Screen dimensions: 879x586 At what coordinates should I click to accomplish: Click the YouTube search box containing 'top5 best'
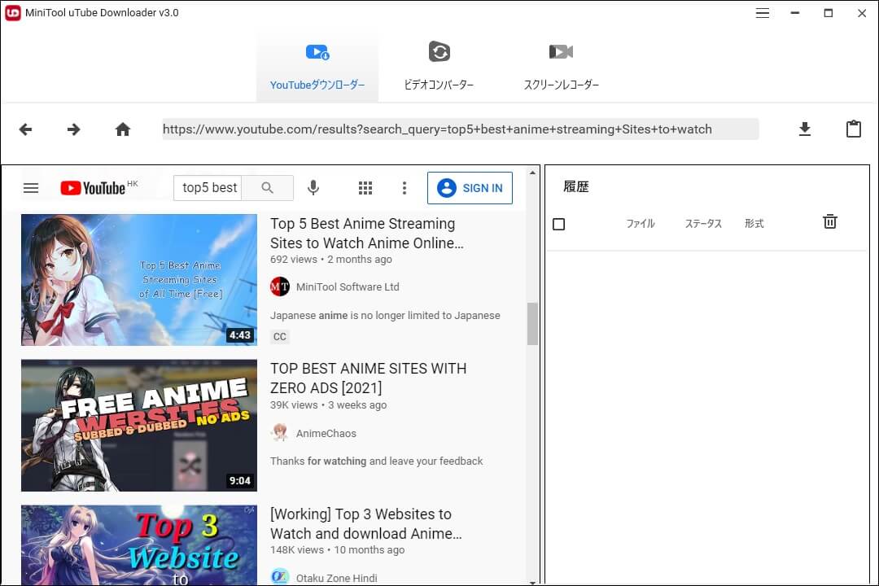coord(208,188)
